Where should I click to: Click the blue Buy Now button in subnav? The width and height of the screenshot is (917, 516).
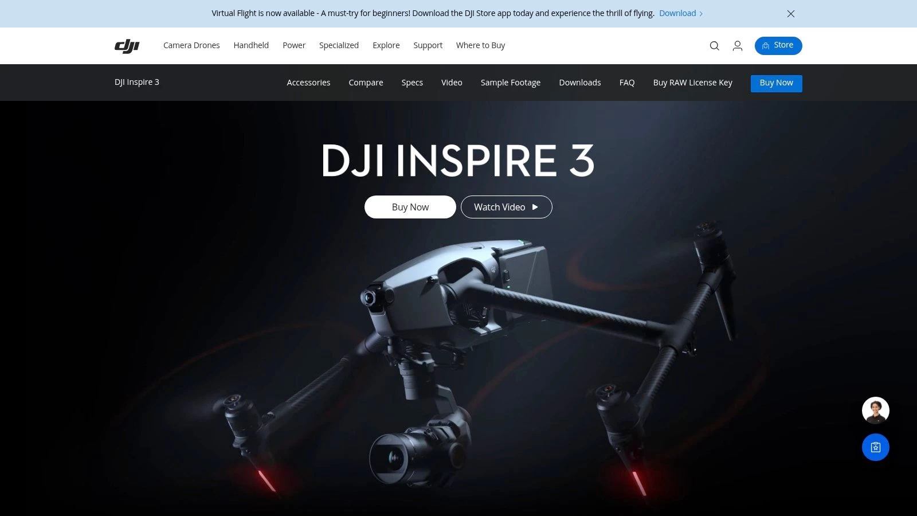pos(777,83)
